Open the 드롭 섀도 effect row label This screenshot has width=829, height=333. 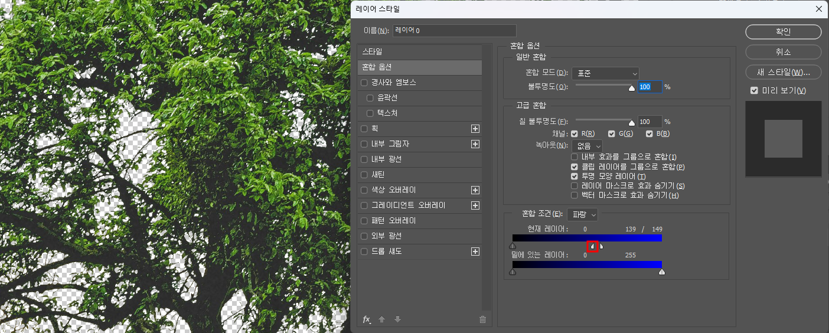click(387, 252)
